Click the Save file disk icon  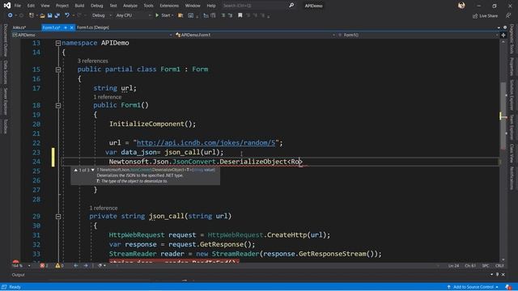(x=50, y=15)
